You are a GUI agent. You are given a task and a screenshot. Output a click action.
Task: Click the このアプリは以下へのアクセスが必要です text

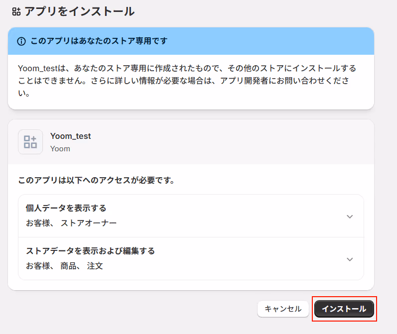tap(96, 180)
